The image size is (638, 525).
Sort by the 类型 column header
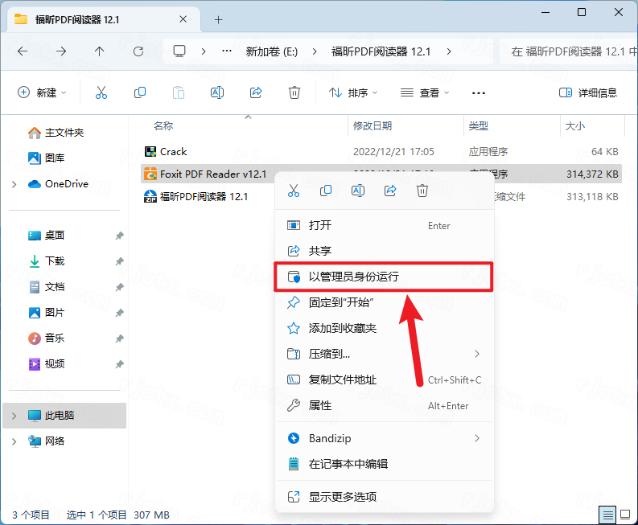click(x=479, y=126)
